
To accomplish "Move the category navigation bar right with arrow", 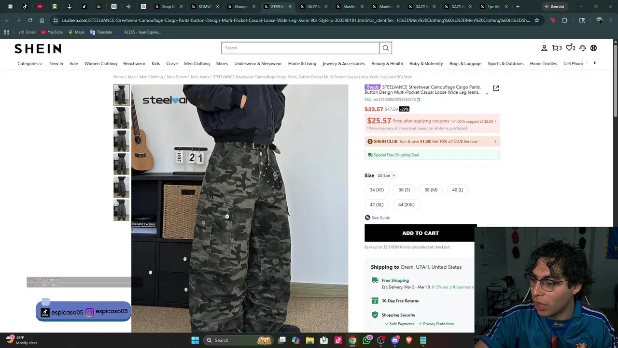I will (594, 63).
